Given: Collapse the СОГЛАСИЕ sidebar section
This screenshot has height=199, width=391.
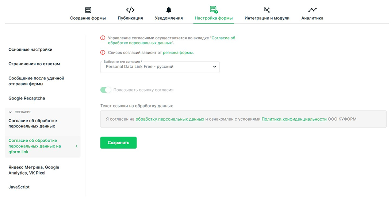Looking at the screenshot, I should pyautogui.click(x=10, y=112).
